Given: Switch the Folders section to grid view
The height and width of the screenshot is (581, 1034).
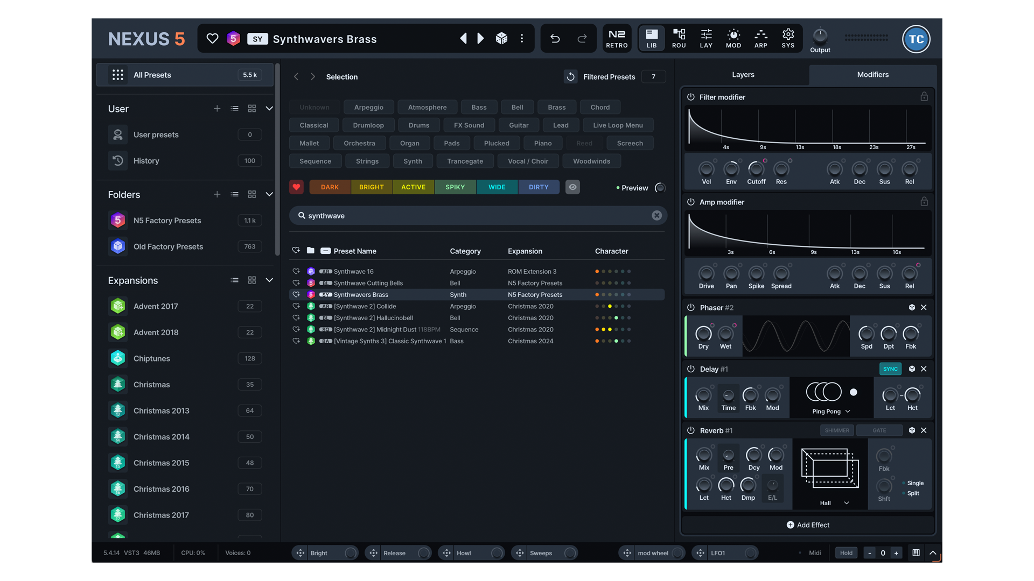Looking at the screenshot, I should [x=251, y=194].
